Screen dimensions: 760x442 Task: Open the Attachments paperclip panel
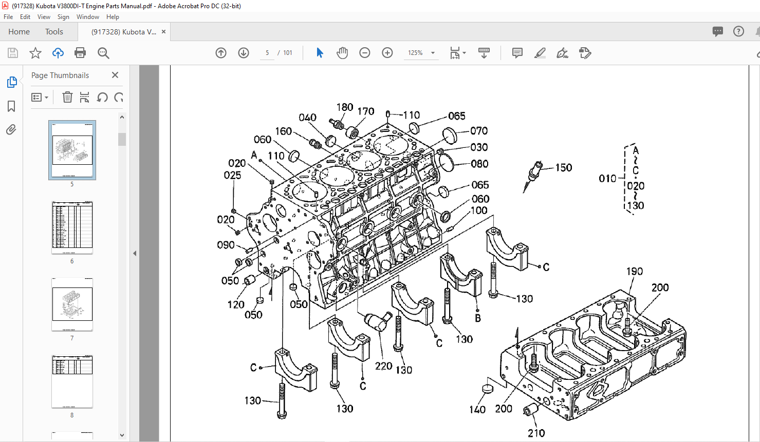pyautogui.click(x=11, y=130)
